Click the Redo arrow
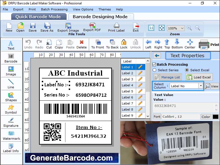 tap(39, 44)
